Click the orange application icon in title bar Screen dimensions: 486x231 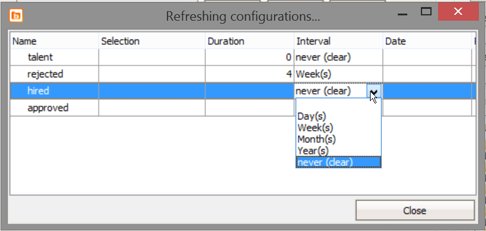point(16,15)
